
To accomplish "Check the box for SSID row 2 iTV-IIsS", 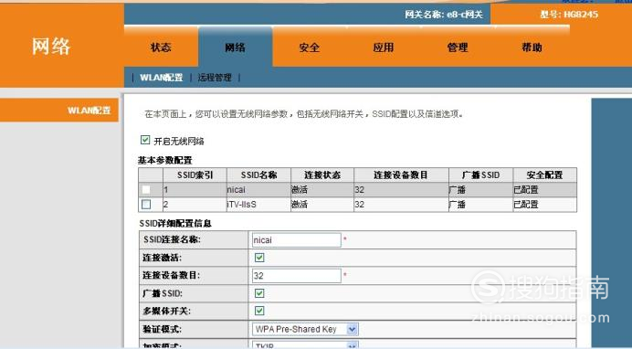I will (x=146, y=205).
